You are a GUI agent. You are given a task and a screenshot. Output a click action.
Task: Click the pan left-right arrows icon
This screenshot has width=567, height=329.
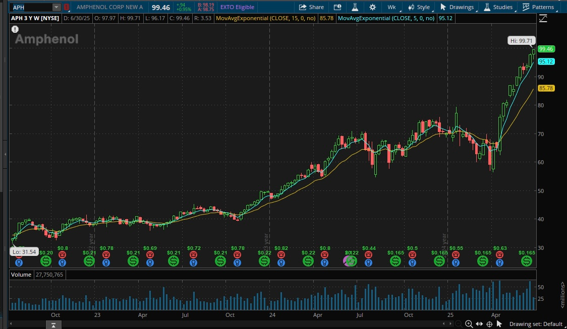pos(480,324)
